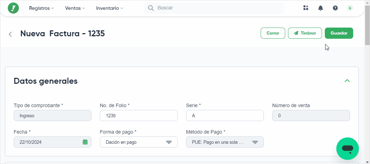Focus the Buscar search field
The height and width of the screenshot is (164, 370).
[214, 8]
